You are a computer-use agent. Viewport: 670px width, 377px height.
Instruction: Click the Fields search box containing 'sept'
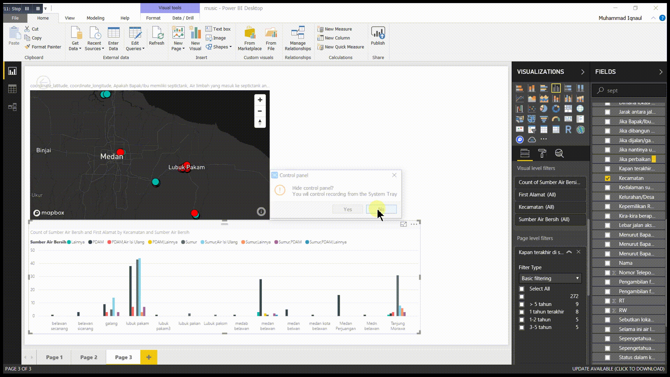coord(628,90)
